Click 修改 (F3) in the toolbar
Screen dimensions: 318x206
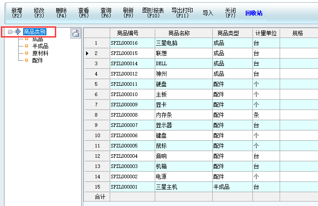[x=39, y=13]
